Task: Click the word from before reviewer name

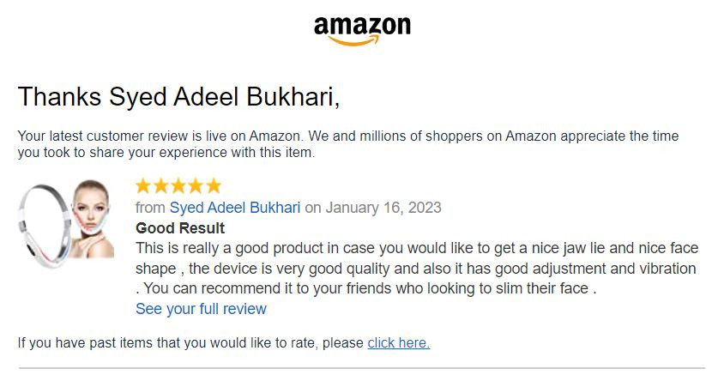Action: click(x=150, y=208)
